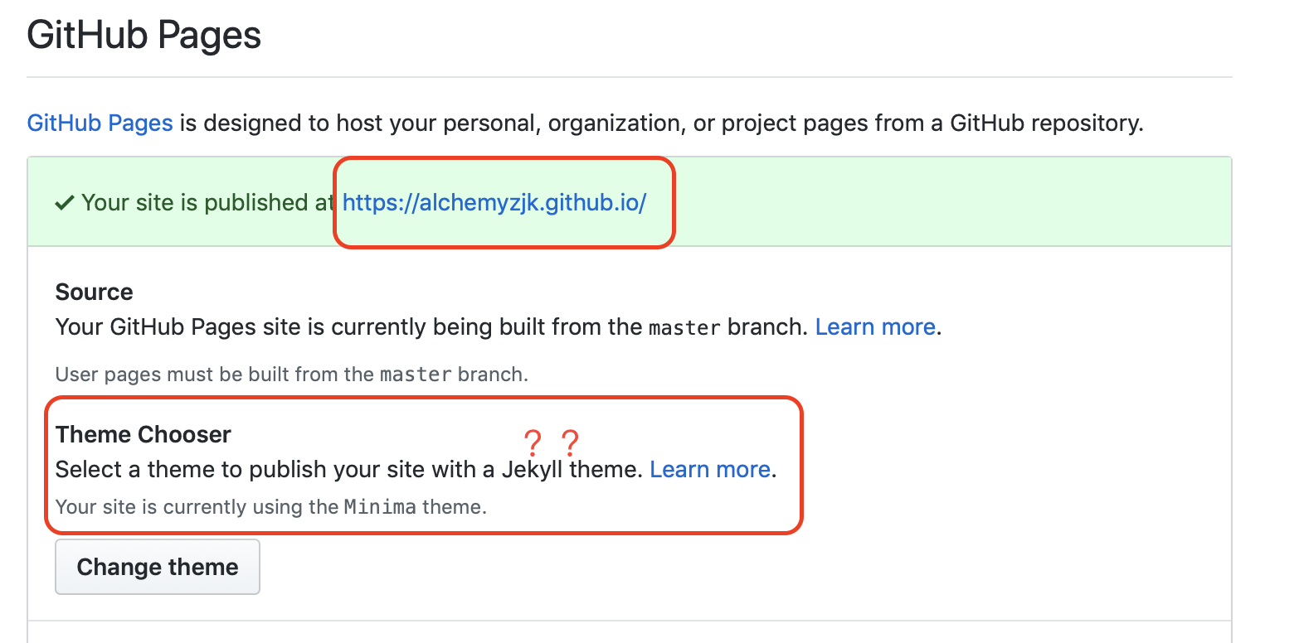Open Learn more in the Theme Chooser section
Viewport: 1299px width, 643px height.
(709, 469)
